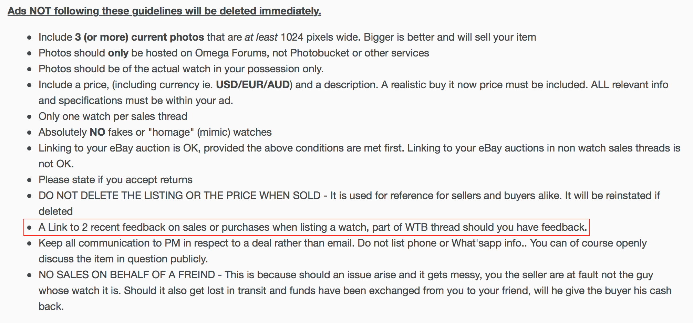Click the bold "USD/EUR/AUD" currency text
The height and width of the screenshot is (323, 693).
[x=252, y=85]
